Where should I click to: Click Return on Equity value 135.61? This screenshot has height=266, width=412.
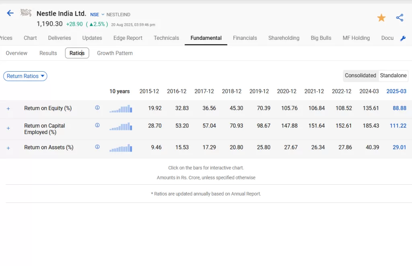[371, 108]
